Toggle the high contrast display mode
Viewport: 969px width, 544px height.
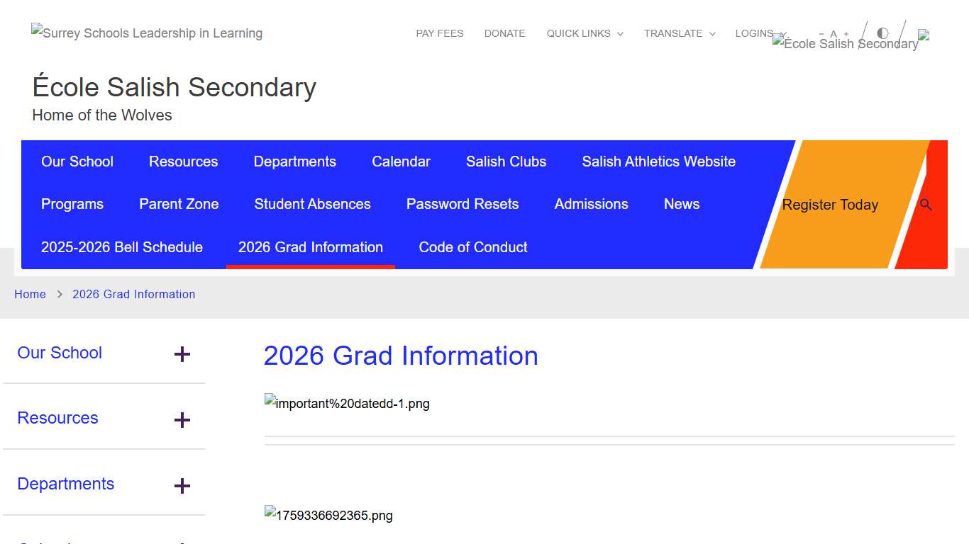882,33
